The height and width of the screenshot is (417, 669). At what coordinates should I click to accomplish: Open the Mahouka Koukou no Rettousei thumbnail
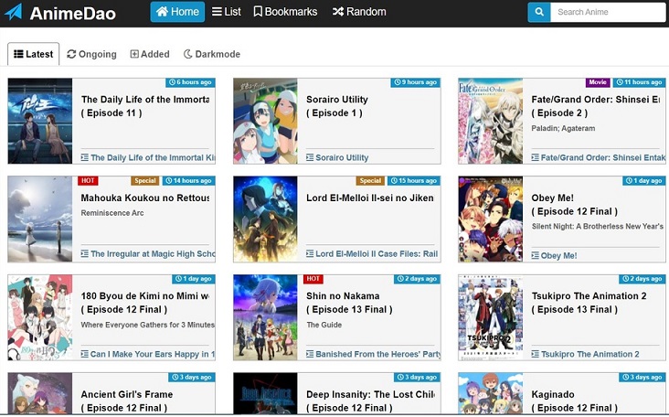point(40,219)
